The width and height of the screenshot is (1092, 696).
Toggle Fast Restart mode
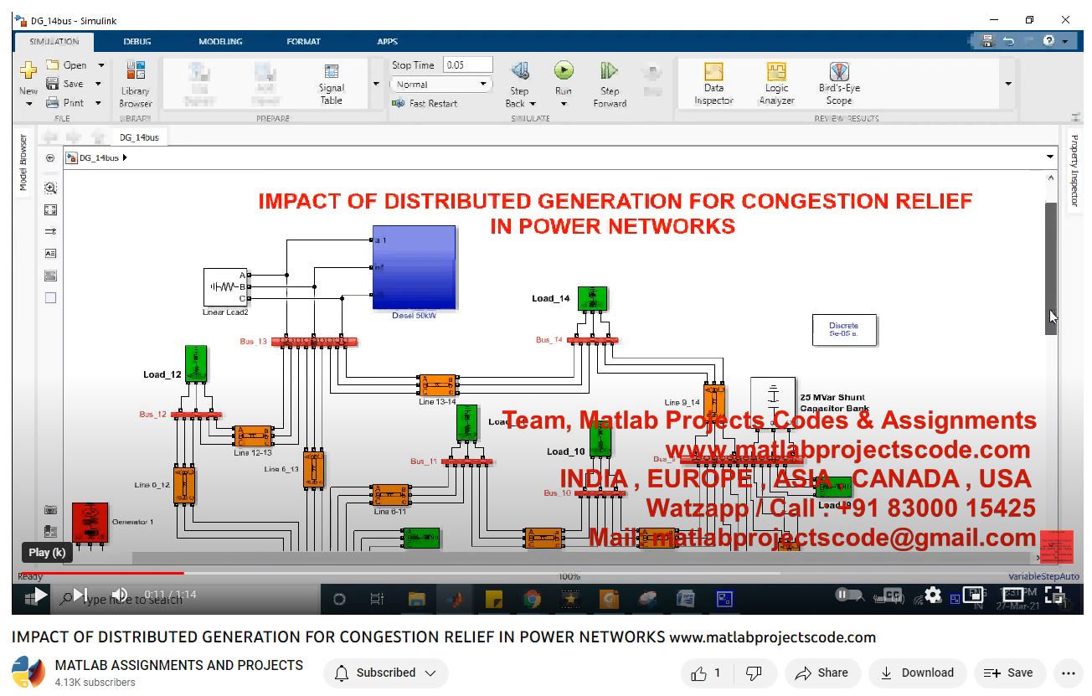pos(425,103)
